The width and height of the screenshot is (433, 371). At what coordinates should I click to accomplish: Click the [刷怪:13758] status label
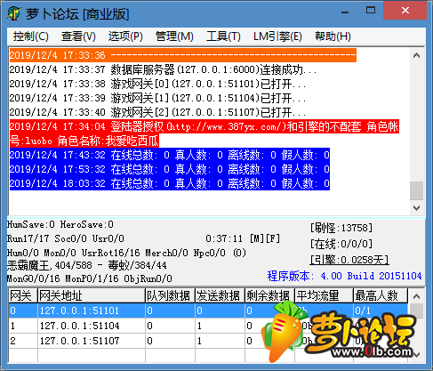pyautogui.click(x=341, y=228)
